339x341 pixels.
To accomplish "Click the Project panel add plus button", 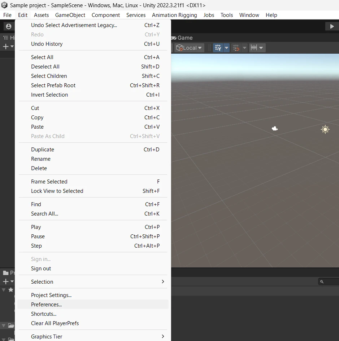I will (6, 282).
